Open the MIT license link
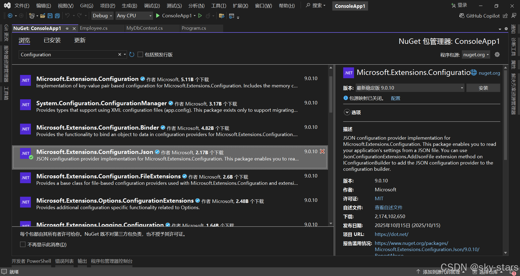The width and height of the screenshot is (520, 276). [x=379, y=199]
